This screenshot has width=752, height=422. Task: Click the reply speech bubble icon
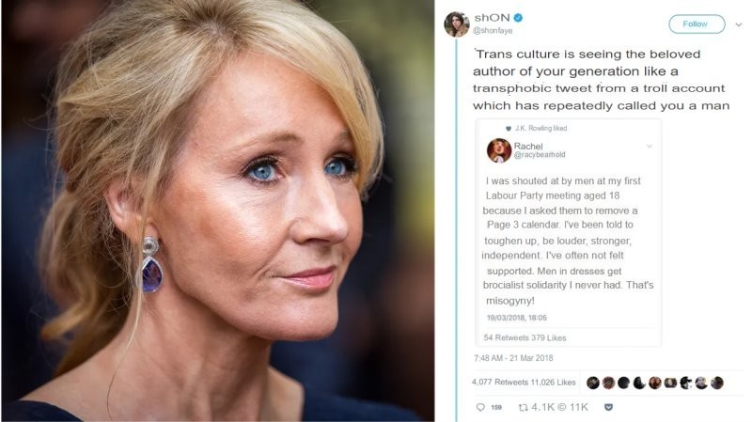coord(480,407)
